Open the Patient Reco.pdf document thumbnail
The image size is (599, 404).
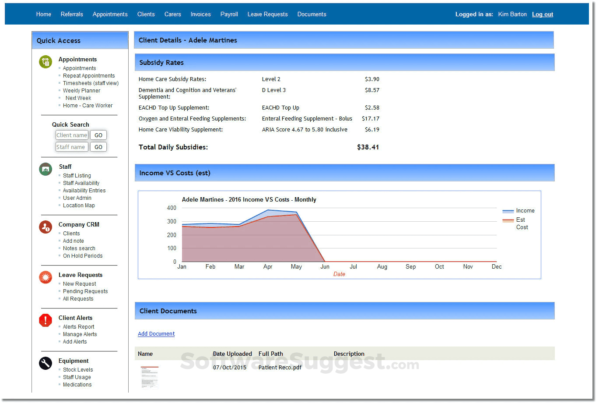click(x=149, y=376)
